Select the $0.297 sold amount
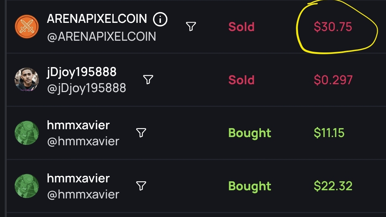The width and height of the screenshot is (386, 217). [x=333, y=80]
